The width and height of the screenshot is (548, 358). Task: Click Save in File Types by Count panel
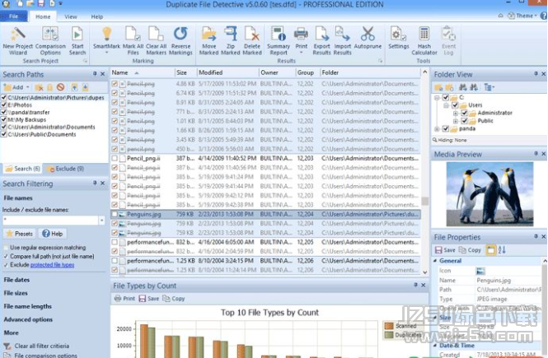click(x=149, y=298)
